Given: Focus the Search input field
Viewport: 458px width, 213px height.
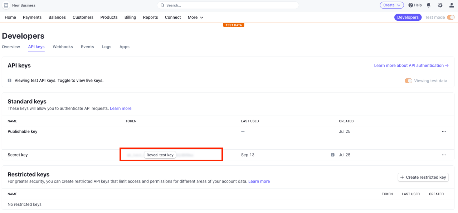Looking at the screenshot, I should (x=228, y=5).
